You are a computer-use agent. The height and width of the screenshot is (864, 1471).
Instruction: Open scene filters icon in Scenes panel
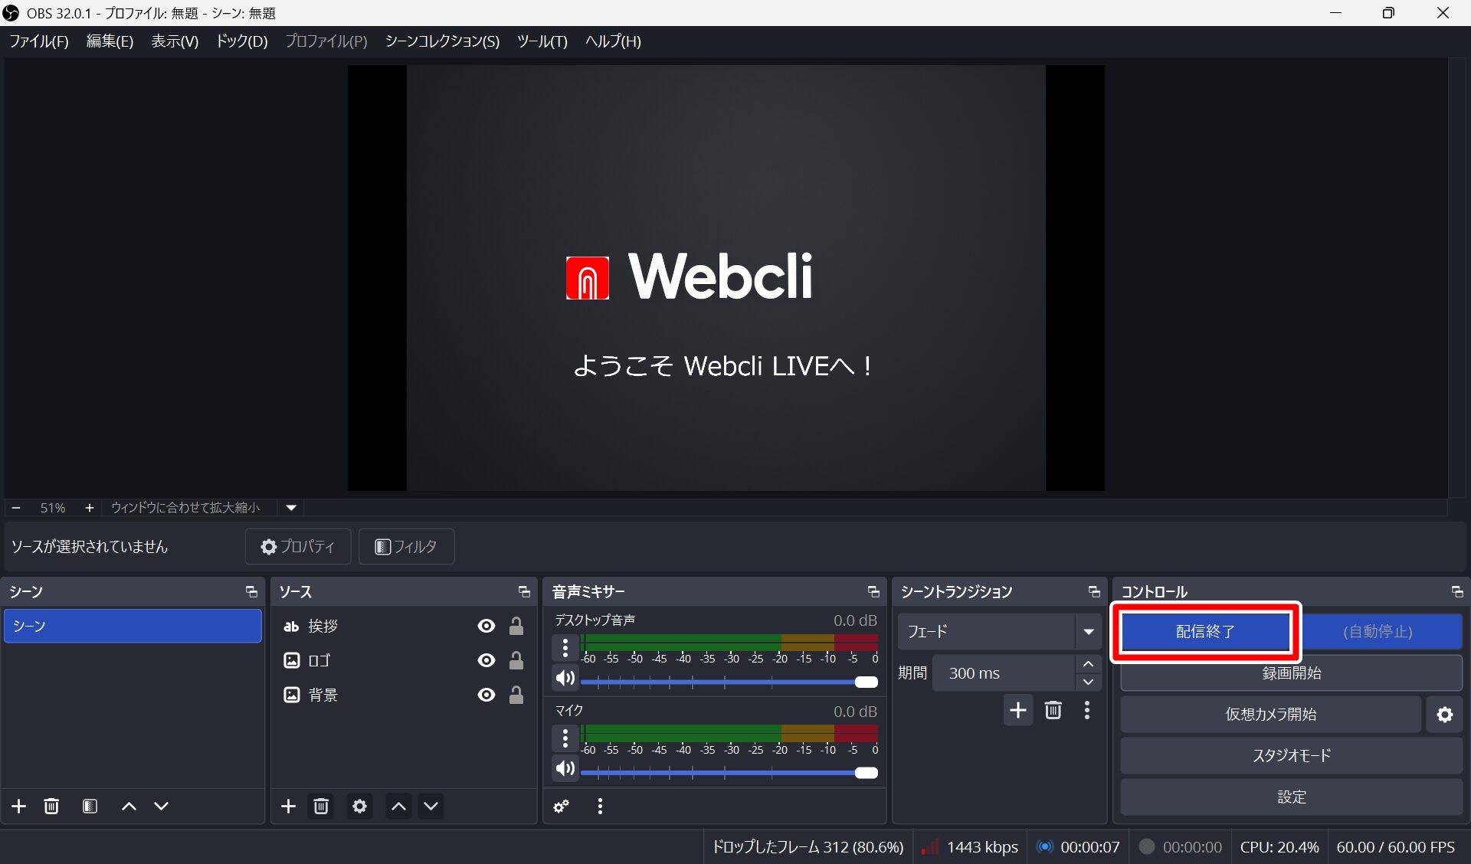[x=90, y=806]
